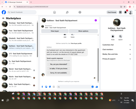The image size is (136, 109).
Task: Expand Customize chat section
Action: pos(117,45)
